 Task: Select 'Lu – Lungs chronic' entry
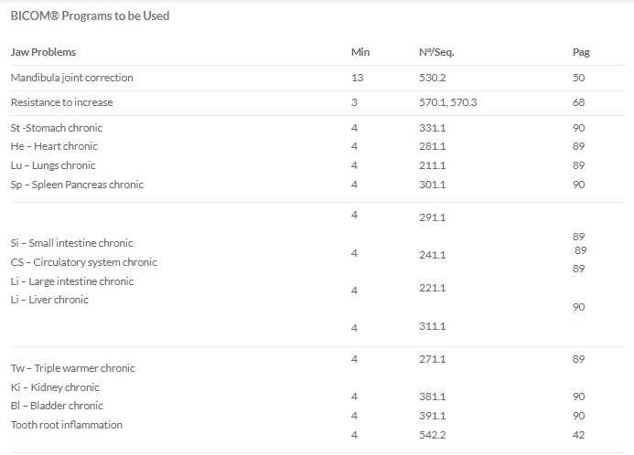(53, 165)
